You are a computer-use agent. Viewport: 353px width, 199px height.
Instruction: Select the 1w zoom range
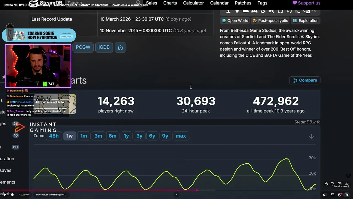(x=69, y=136)
